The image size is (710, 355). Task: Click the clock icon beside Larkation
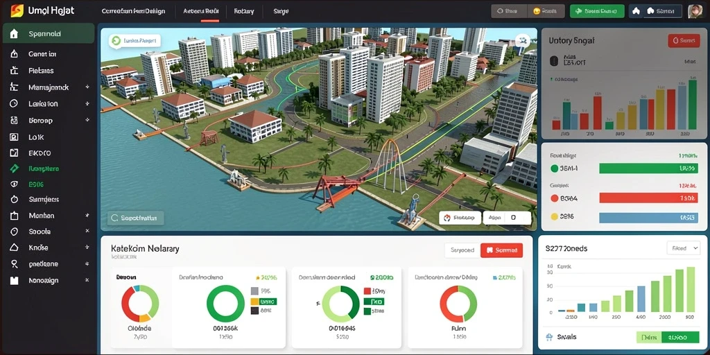[x=14, y=104]
